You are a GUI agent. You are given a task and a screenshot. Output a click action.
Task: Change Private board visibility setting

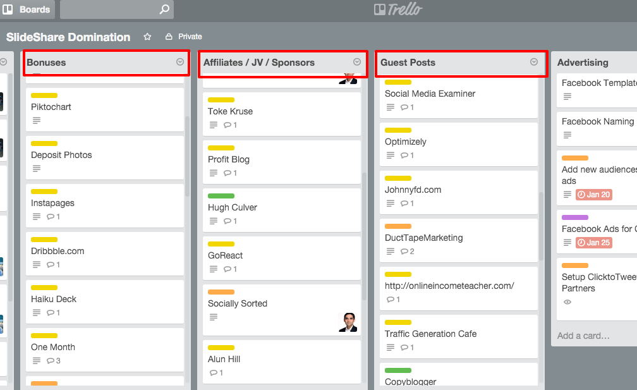pyautogui.click(x=183, y=37)
